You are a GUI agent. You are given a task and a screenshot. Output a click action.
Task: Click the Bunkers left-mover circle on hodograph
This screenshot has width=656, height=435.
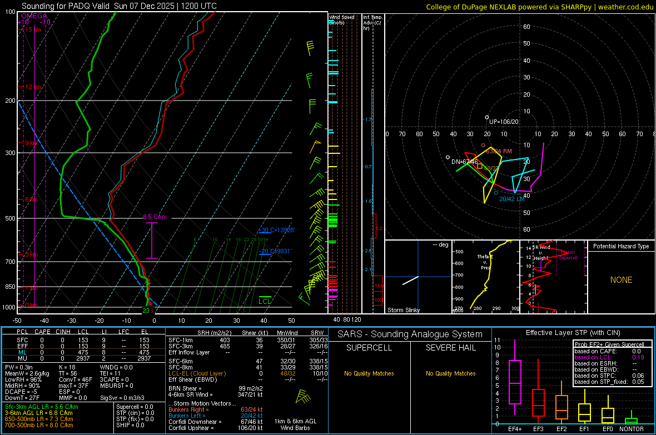point(496,193)
